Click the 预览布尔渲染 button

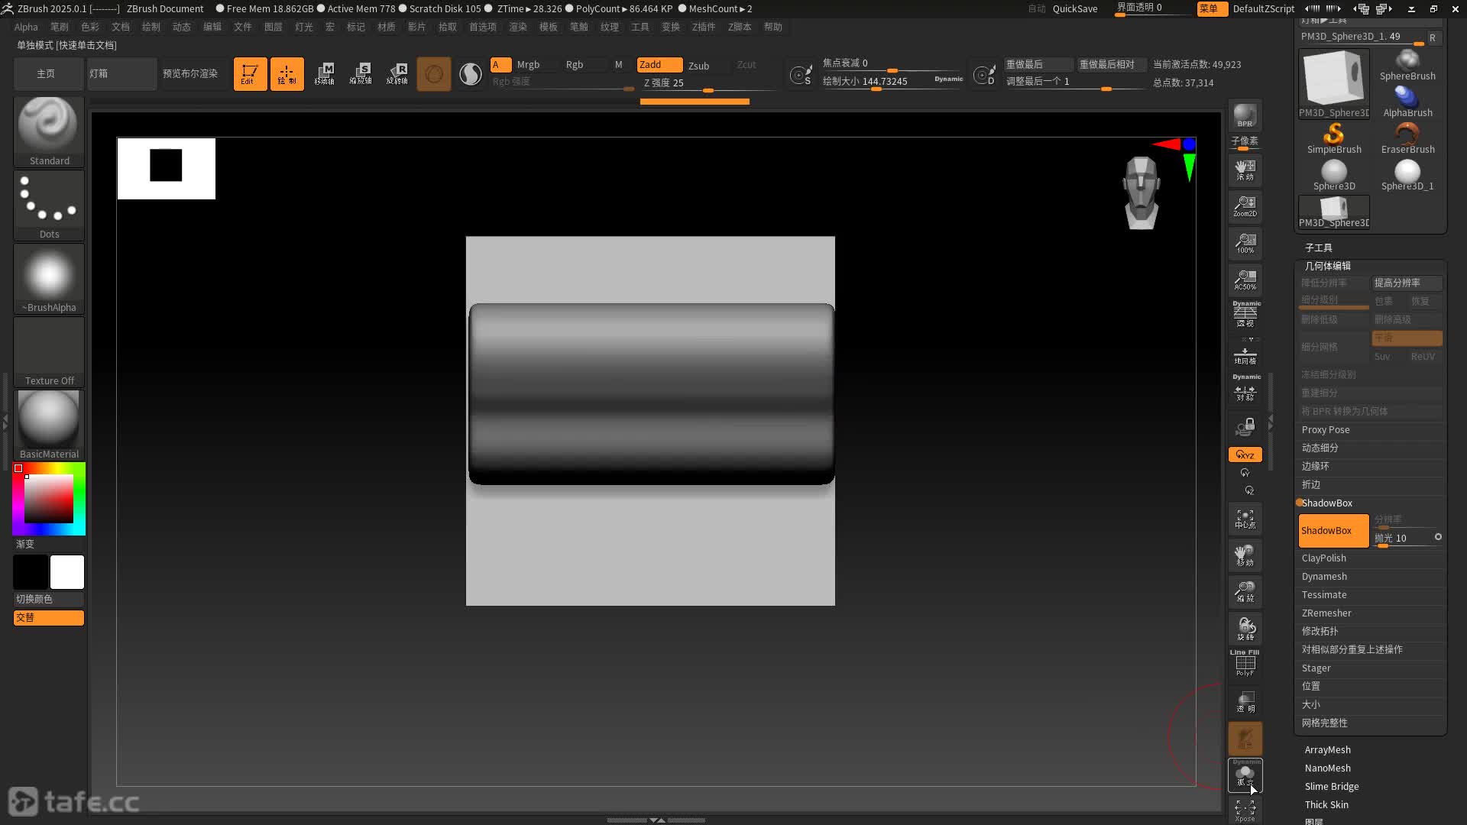[x=191, y=74]
